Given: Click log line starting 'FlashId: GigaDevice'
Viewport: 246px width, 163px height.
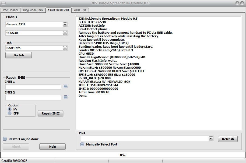Looking at the screenshot, I should click(x=112, y=57).
